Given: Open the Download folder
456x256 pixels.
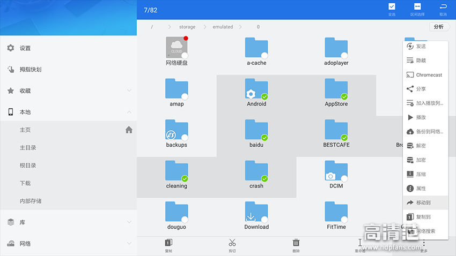Looking at the screenshot, I should (x=256, y=215).
